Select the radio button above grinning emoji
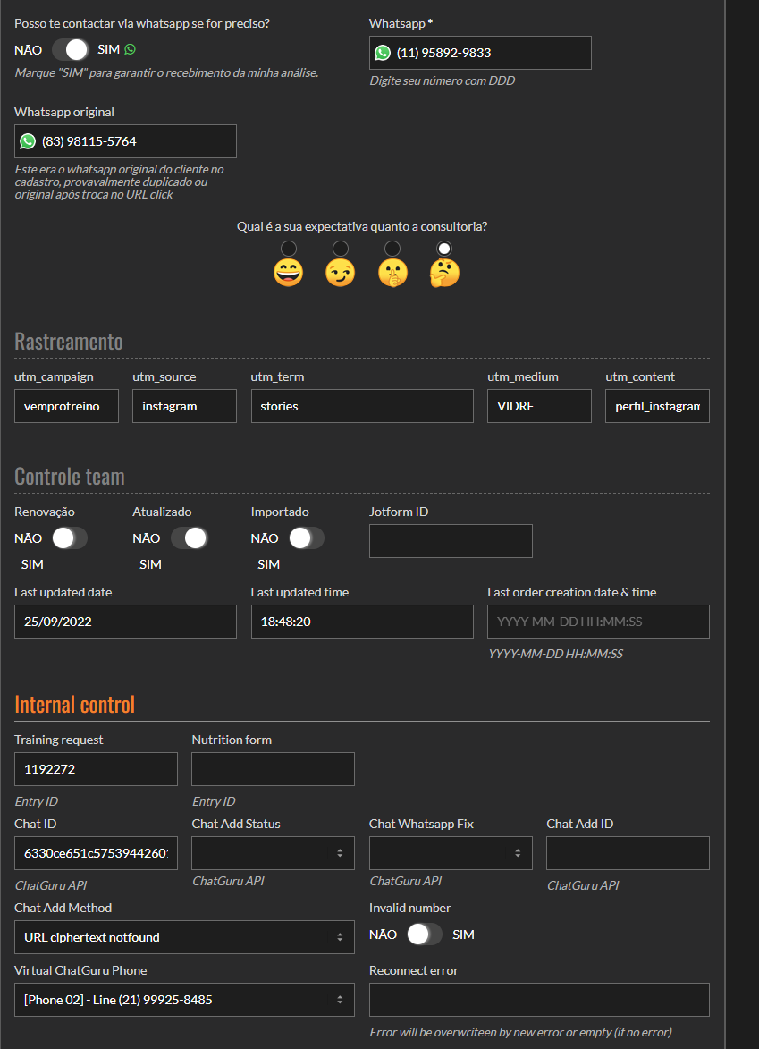 coord(289,249)
